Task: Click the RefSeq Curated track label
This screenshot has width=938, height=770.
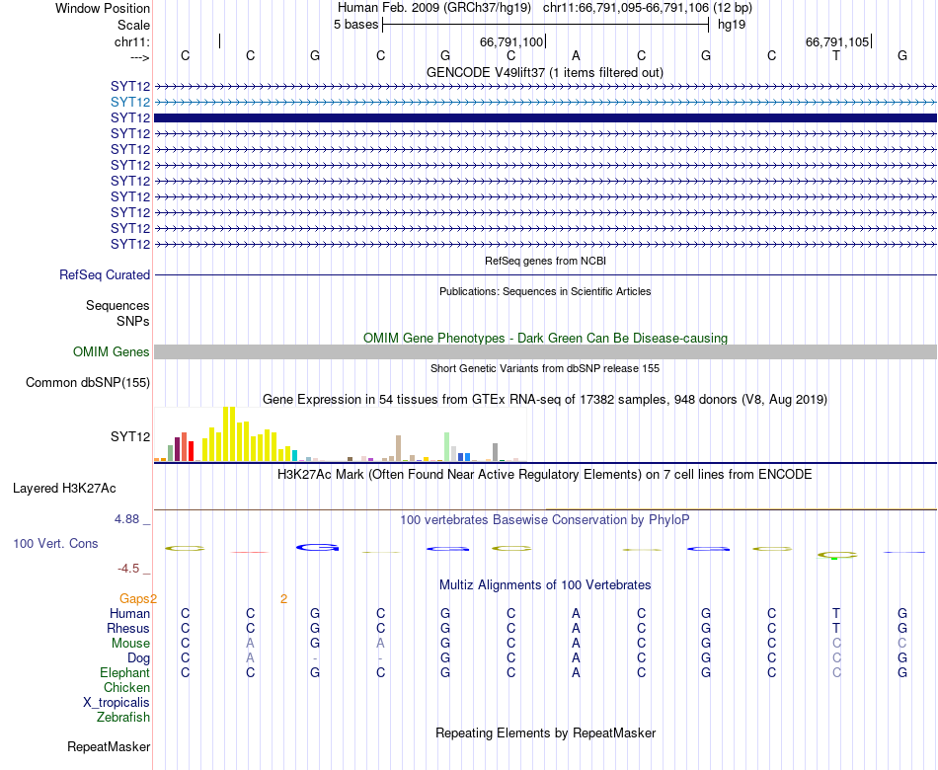Action: 105,274
